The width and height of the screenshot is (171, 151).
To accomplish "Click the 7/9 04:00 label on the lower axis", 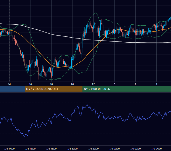I will pyautogui.click(x=156, y=148).
